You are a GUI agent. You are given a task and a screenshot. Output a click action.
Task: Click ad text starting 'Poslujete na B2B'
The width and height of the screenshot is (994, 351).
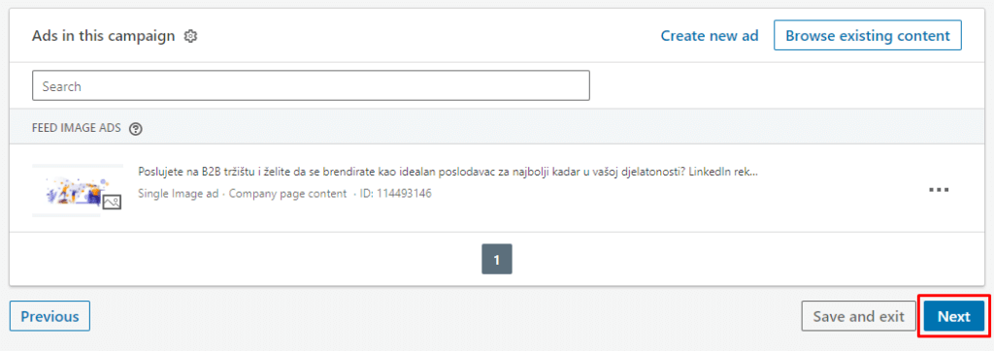coord(448,172)
